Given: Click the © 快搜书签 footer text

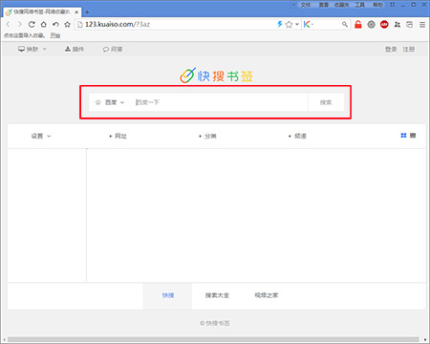Looking at the screenshot, I should pos(215,323).
